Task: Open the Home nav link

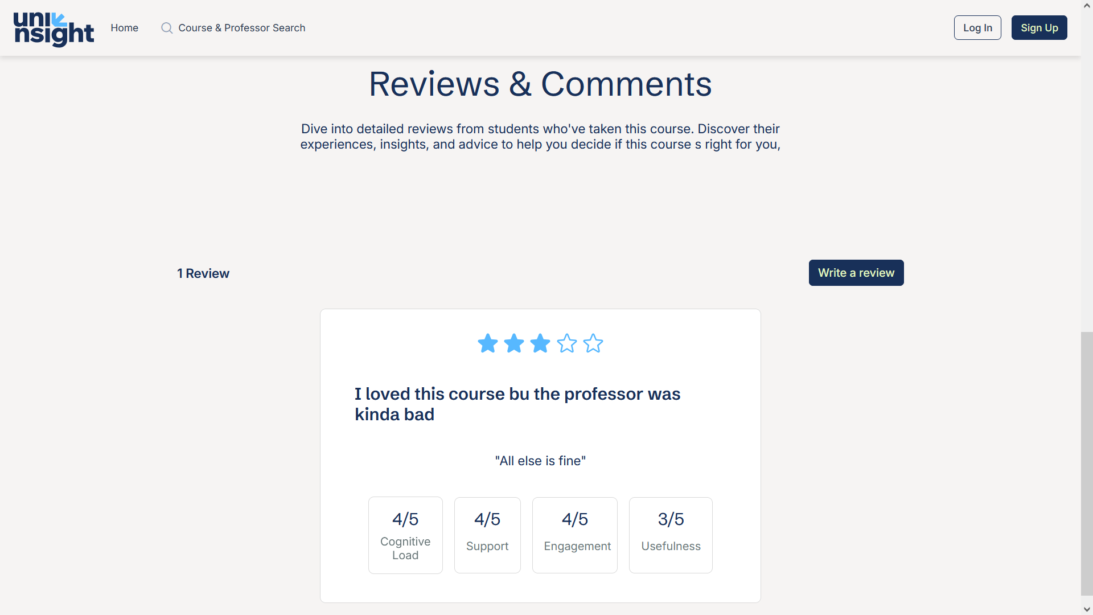Action: click(124, 28)
